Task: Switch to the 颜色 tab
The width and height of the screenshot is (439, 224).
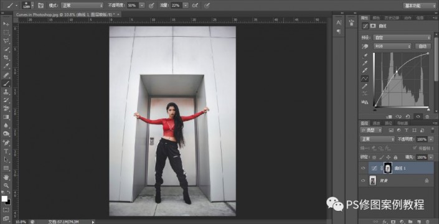Action: tap(376, 18)
